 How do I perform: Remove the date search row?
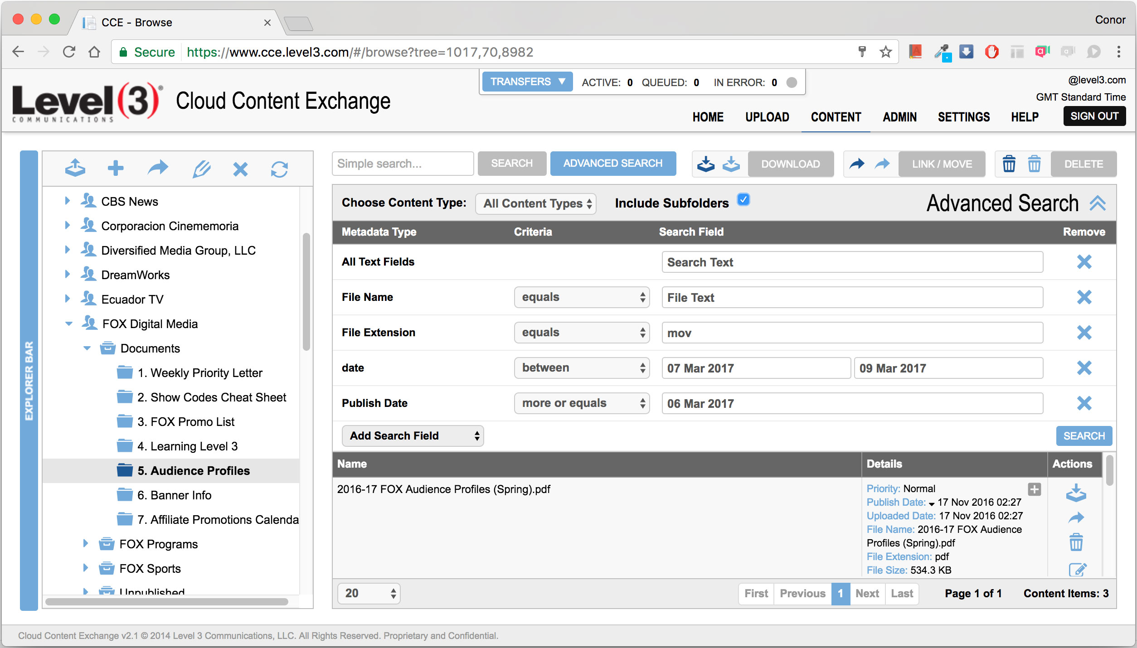click(1084, 368)
